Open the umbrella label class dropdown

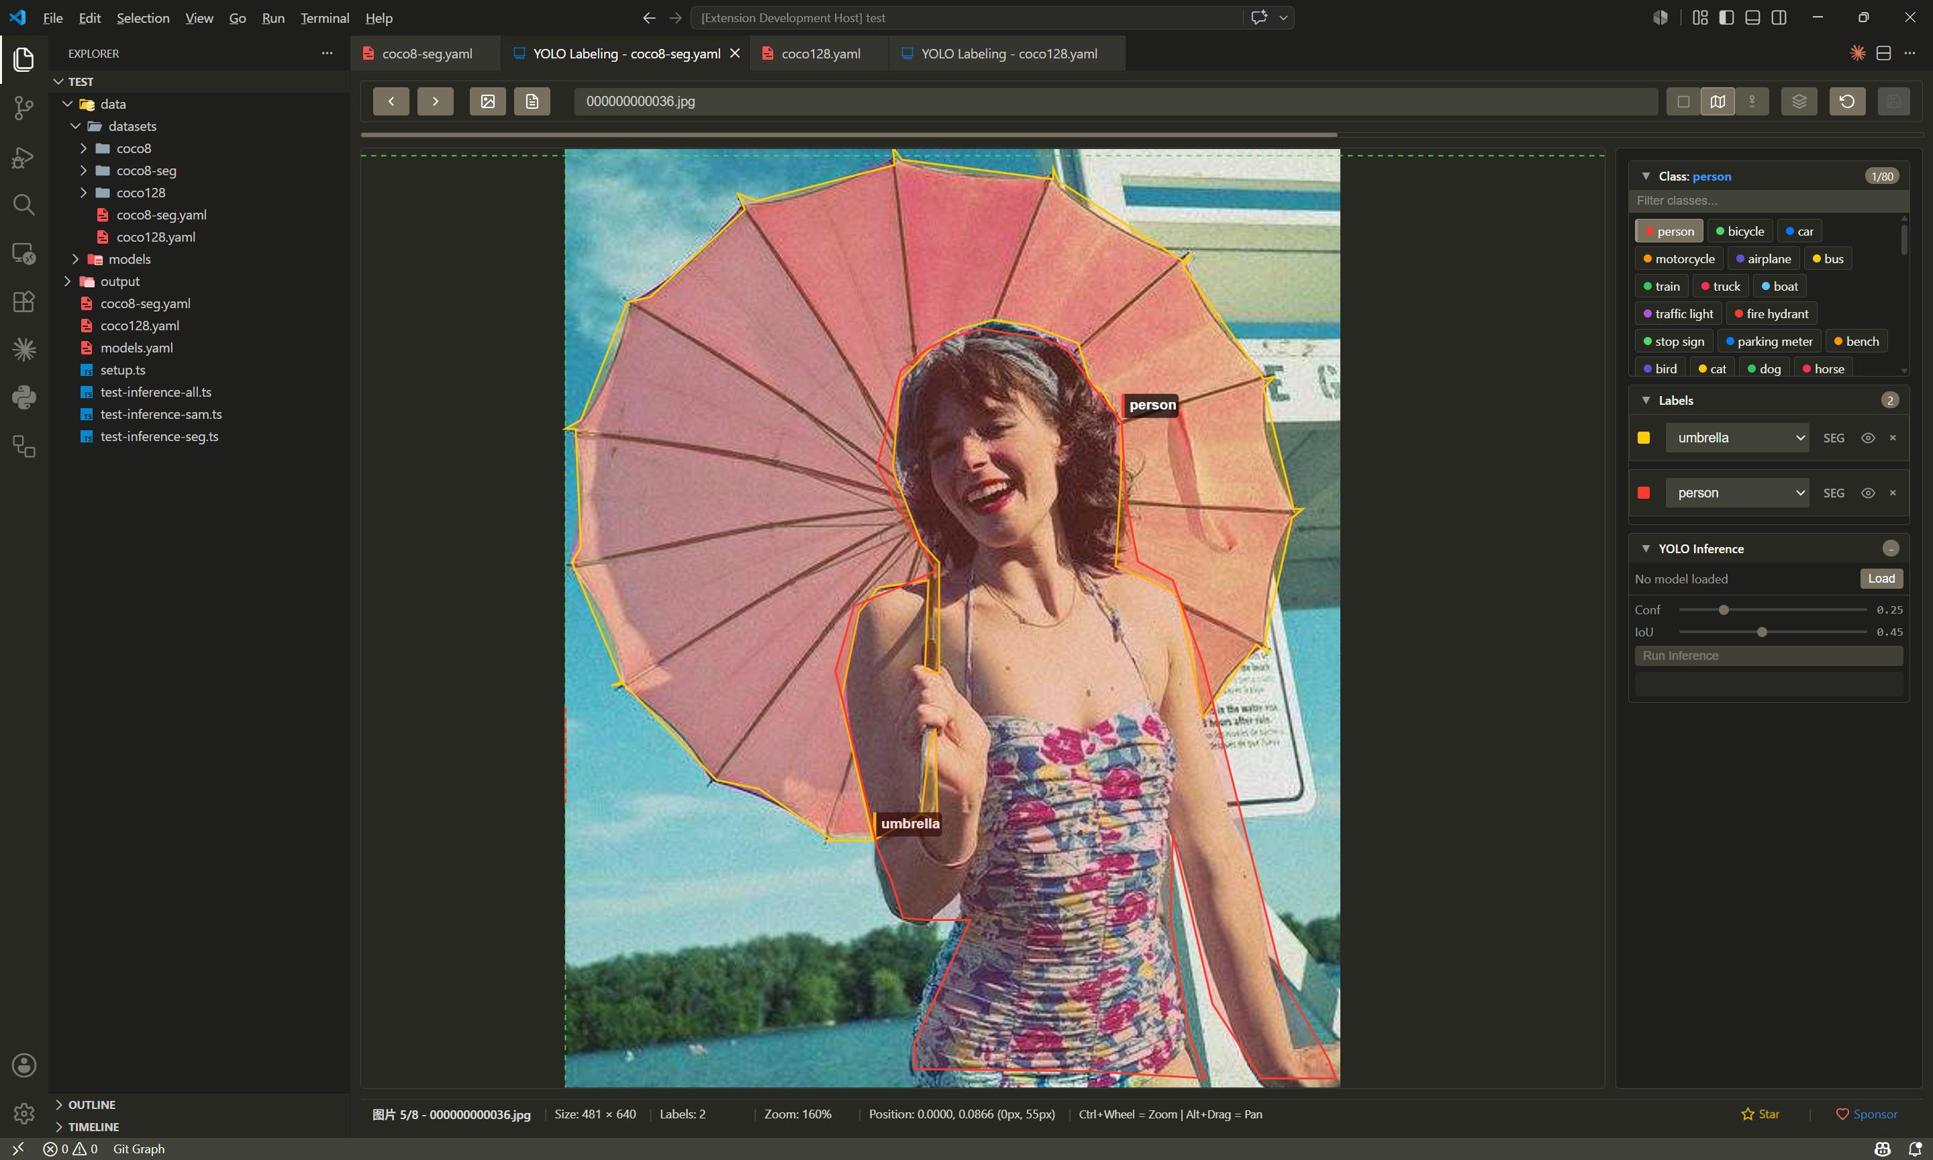point(1737,438)
